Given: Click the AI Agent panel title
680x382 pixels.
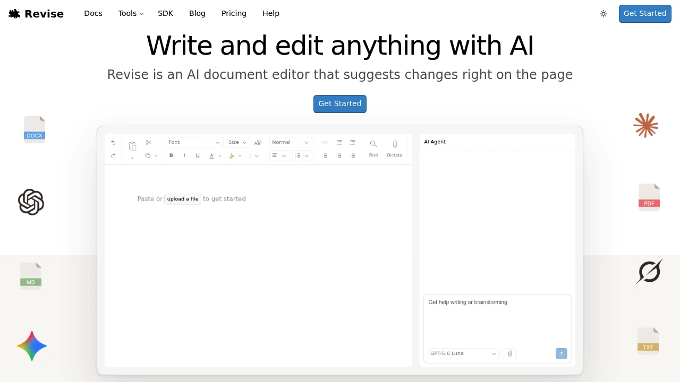Looking at the screenshot, I should click(x=435, y=142).
